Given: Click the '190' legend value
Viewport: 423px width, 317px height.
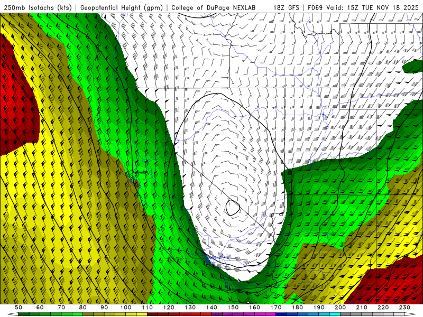Looking at the screenshot, I should pos(319,307).
